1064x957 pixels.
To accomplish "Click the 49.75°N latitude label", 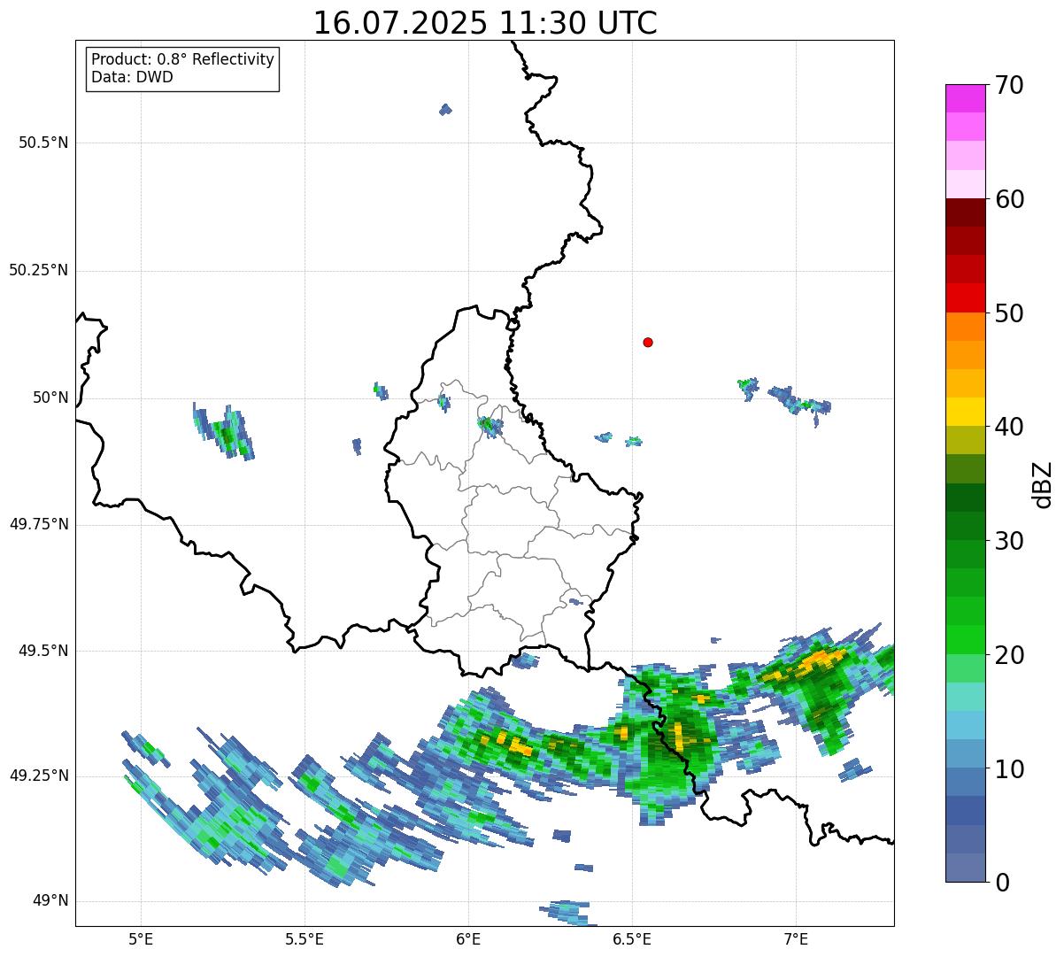I will click(x=38, y=524).
